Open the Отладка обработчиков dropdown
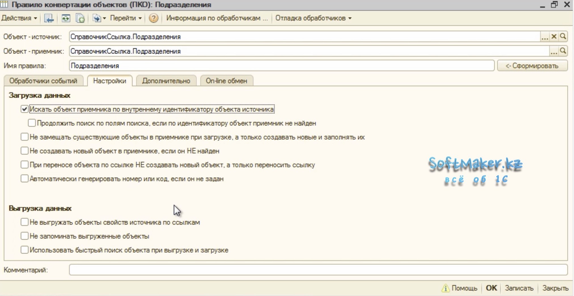Viewport: 574px width, 296px height. click(x=314, y=18)
